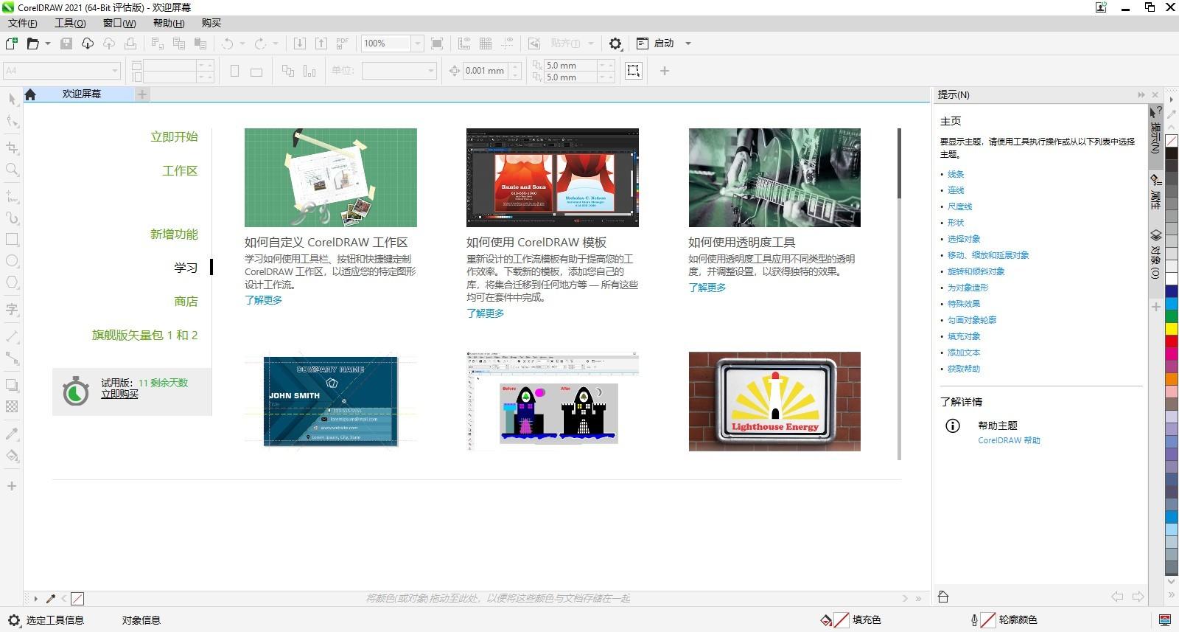The height and width of the screenshot is (632, 1179).
Task: Select the Rectangle tool in toolbox
Action: (x=12, y=240)
